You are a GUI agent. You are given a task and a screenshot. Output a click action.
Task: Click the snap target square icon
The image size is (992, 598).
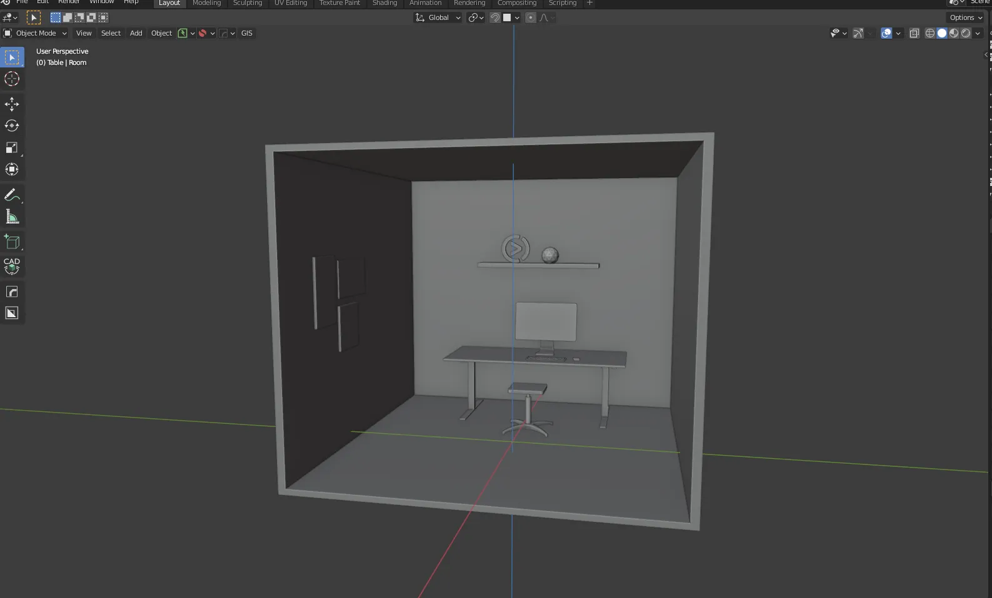click(507, 17)
